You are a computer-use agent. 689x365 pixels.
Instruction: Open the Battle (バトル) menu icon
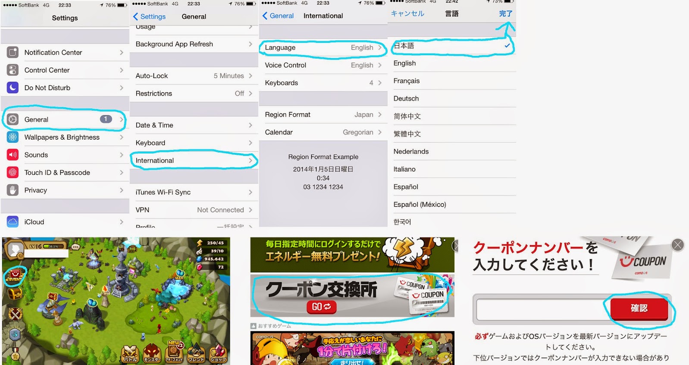coord(130,353)
